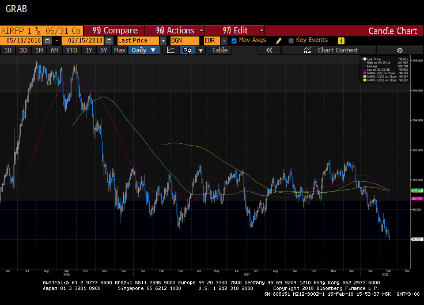Collapse panel with double left arrow
The height and width of the screenshot is (305, 424).
269,50
